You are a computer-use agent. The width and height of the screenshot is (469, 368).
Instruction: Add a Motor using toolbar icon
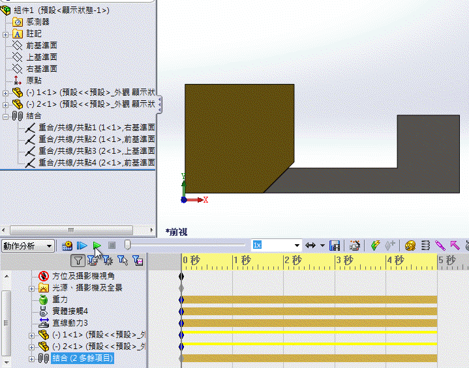[x=410, y=246]
